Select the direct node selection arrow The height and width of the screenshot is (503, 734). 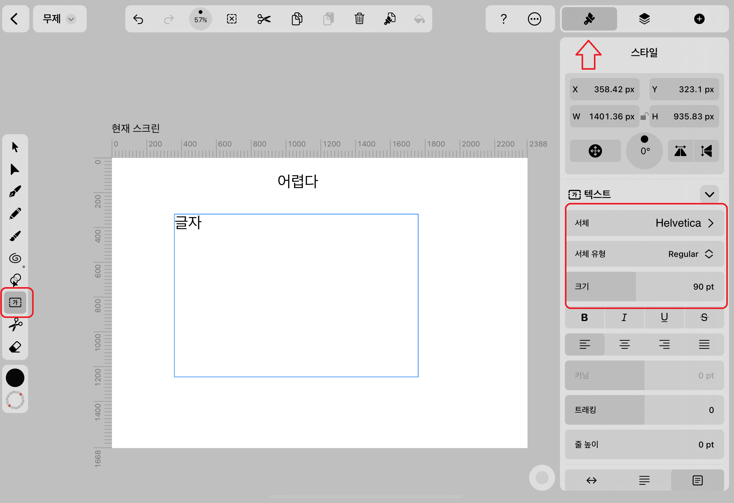[15, 170]
